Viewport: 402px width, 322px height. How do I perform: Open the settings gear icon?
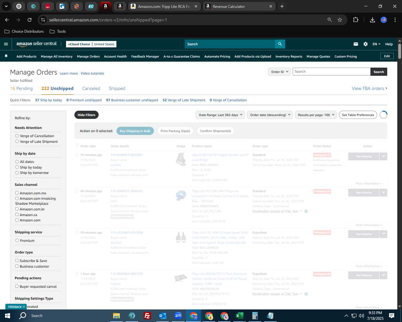366,44
